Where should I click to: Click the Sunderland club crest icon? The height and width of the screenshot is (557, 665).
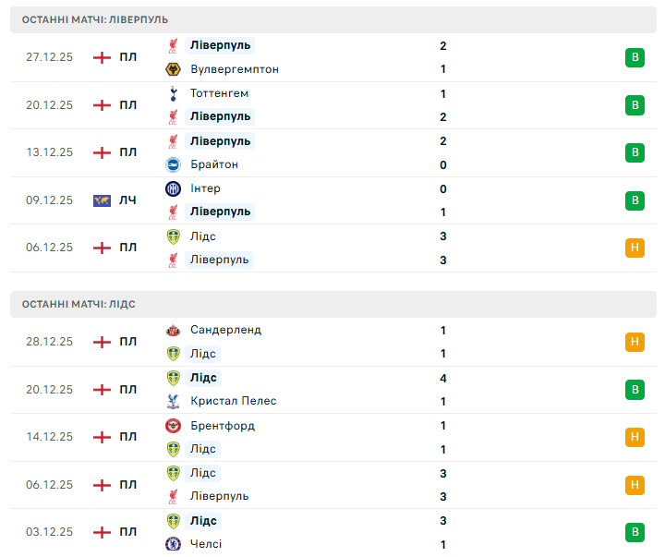coord(173,330)
